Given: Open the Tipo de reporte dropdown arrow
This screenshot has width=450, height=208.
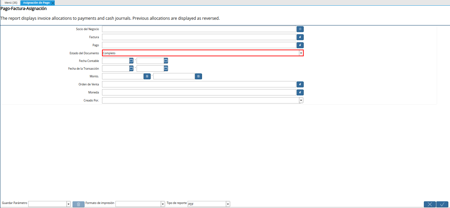Looking at the screenshot, I should 228,204.
